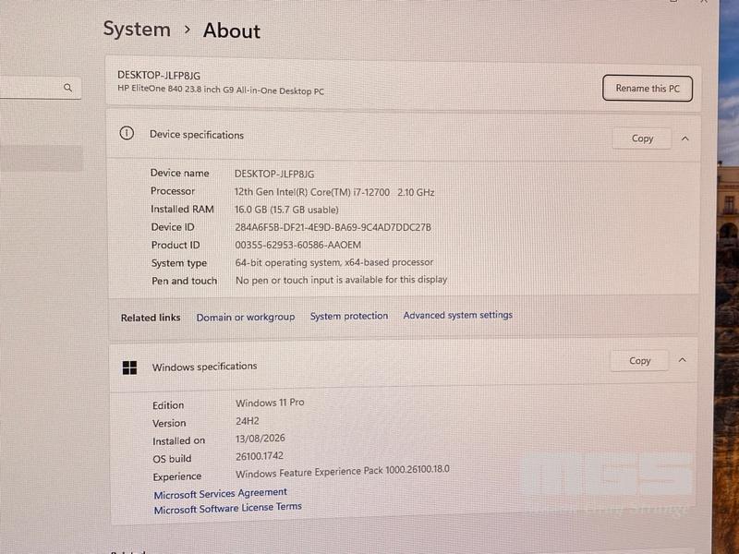
Task: Click OS build value 26100.1742
Action: point(260,456)
